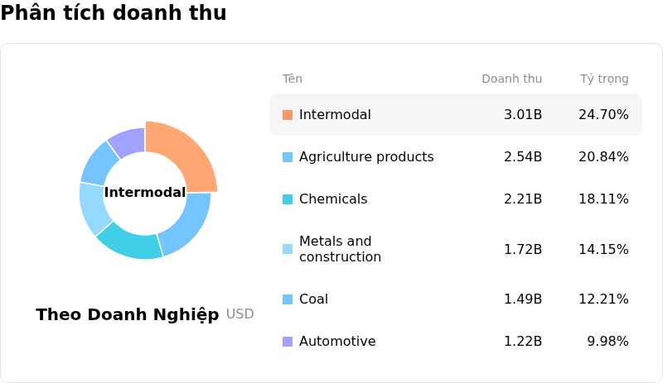663x383 pixels.
Task: Click the Coal row name
Action: 313,299
